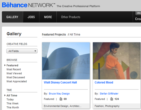Open the MORE navigation menu
The height and width of the screenshot is (110, 141).
tap(48, 17)
